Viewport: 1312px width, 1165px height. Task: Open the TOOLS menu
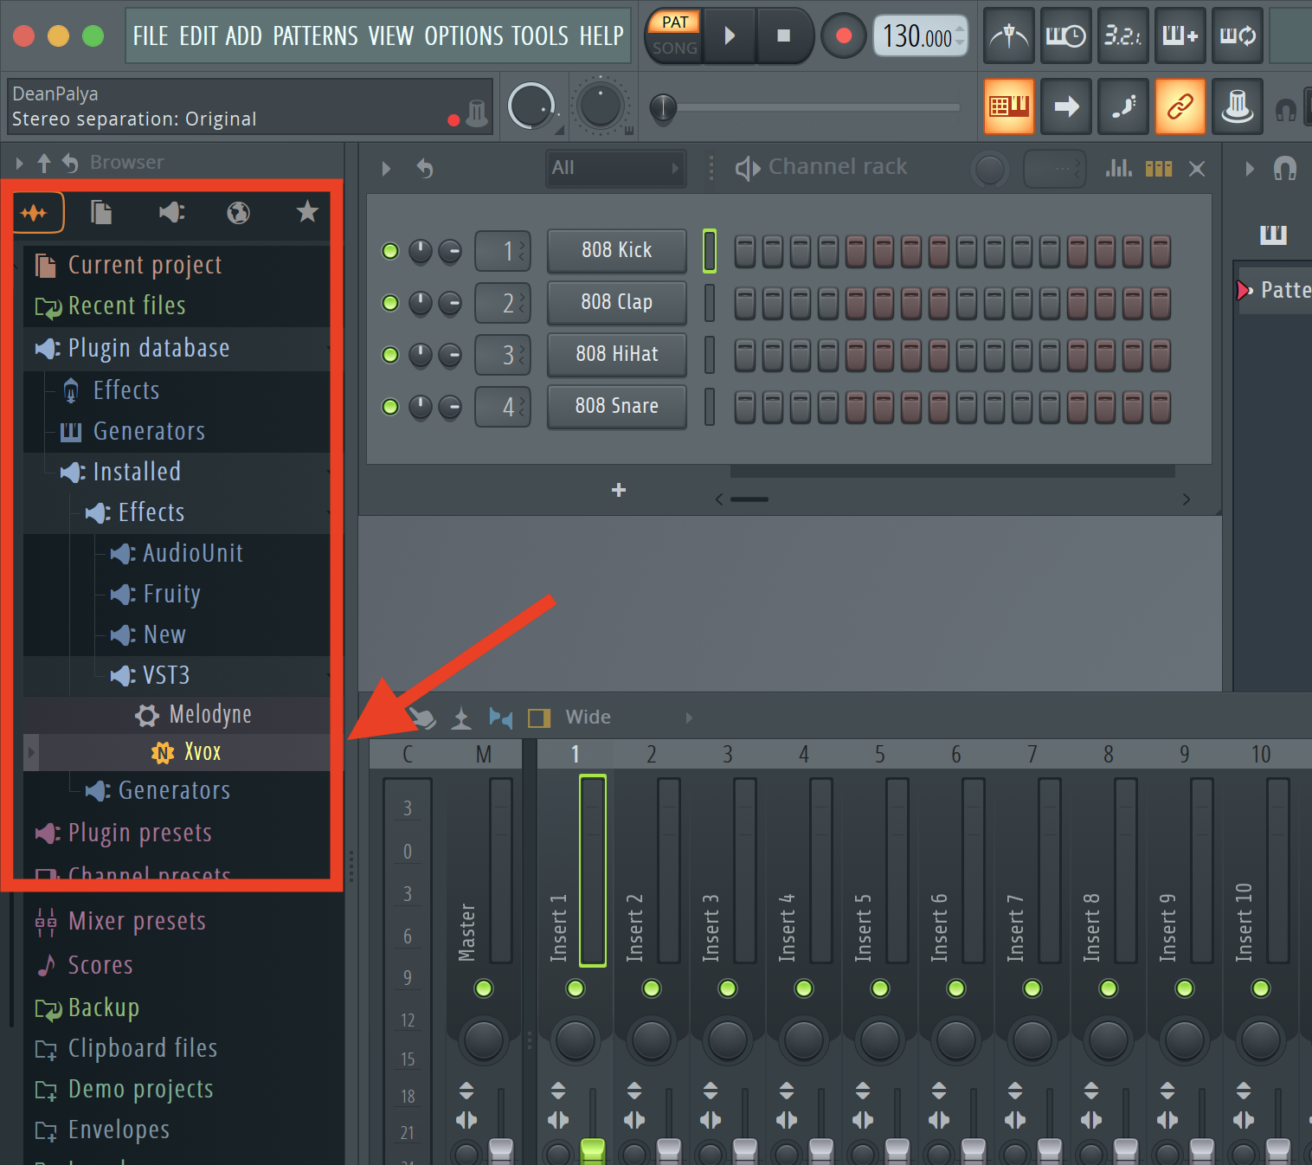(540, 35)
